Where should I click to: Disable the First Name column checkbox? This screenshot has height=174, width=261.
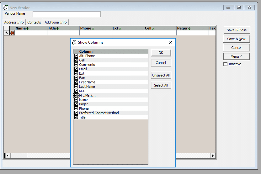pyautogui.click(x=76, y=82)
